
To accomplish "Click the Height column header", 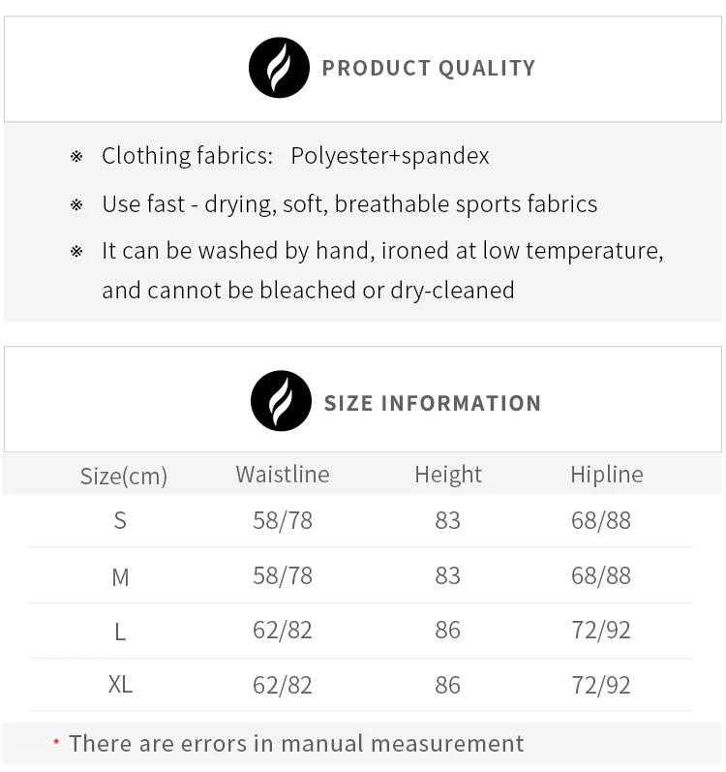I will [448, 476].
